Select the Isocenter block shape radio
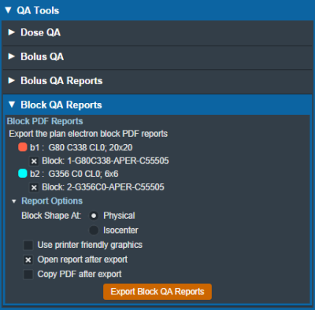315x310 pixels. click(x=94, y=231)
